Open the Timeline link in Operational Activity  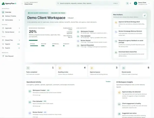(x=108, y=82)
